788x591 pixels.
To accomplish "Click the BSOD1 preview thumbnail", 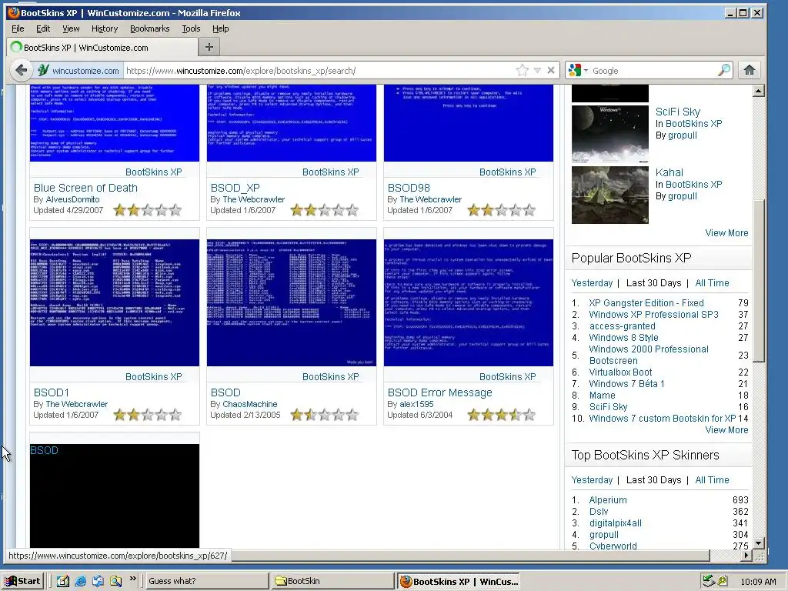I will [115, 302].
